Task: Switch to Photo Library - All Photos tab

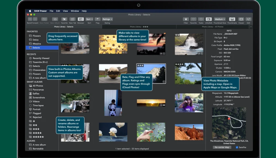Action: [213, 27]
